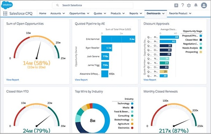
Task: View Report for Discount Approvals
Action: pyautogui.click(x=150, y=80)
